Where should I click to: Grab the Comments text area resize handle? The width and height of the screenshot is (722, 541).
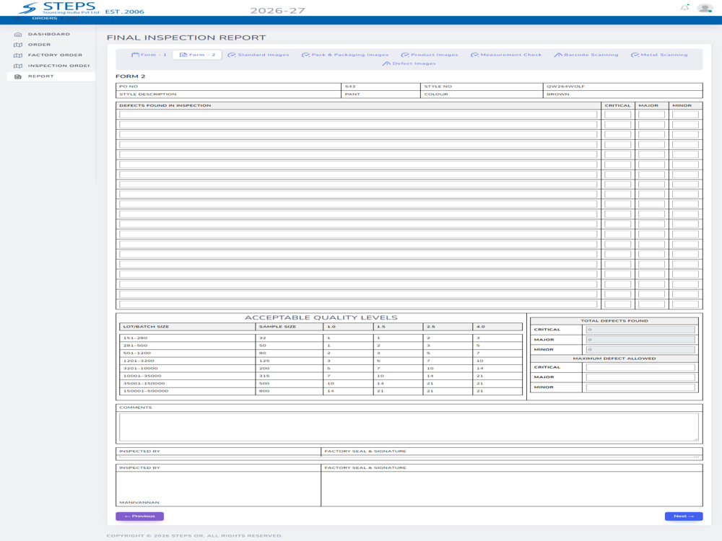tap(696, 439)
